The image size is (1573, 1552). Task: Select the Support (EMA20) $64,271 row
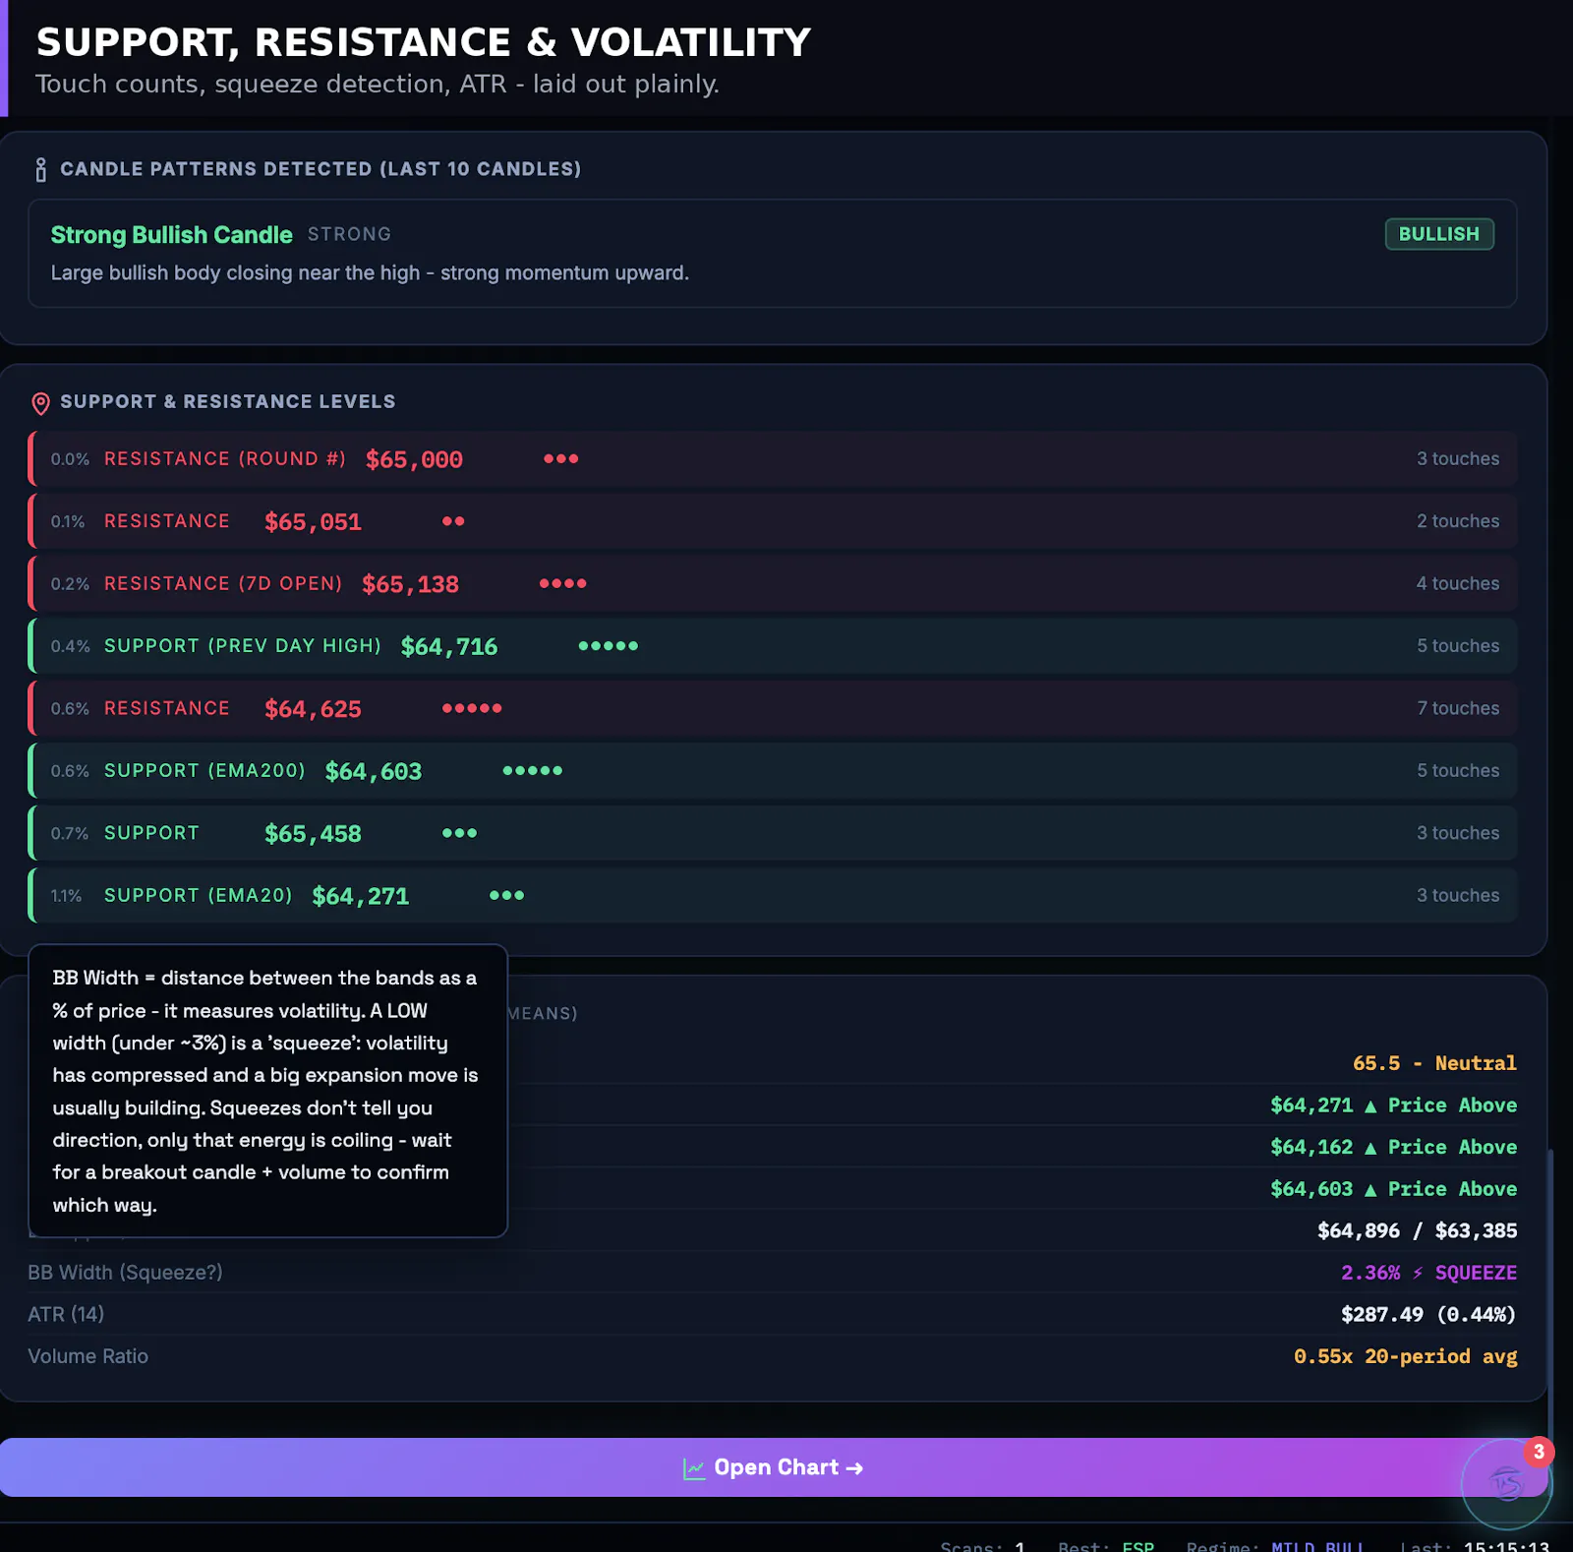(773, 895)
